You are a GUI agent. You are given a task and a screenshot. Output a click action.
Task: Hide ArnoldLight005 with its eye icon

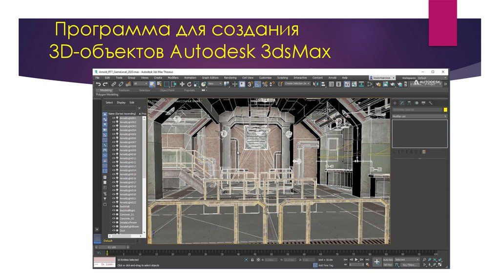(x=113, y=134)
